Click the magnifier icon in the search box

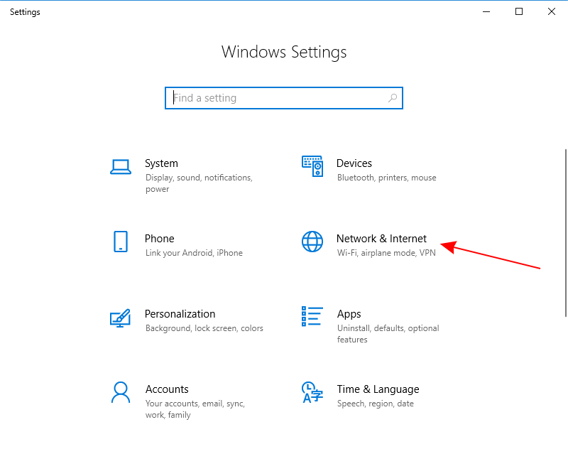[x=393, y=98]
